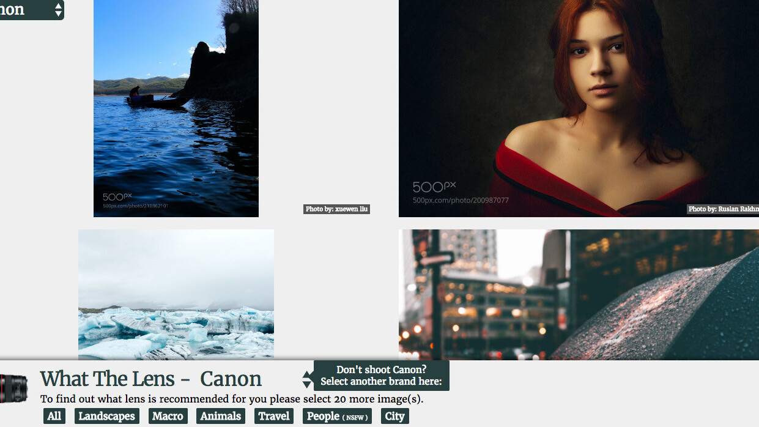
Task: Choose the Macro category
Action: [x=168, y=416]
